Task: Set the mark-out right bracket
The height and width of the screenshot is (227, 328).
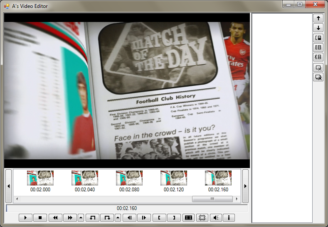Action: point(174,217)
